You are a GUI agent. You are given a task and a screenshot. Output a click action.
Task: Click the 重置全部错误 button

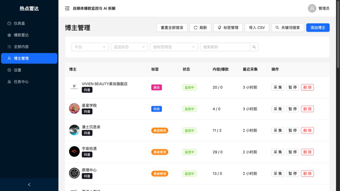click(172, 28)
